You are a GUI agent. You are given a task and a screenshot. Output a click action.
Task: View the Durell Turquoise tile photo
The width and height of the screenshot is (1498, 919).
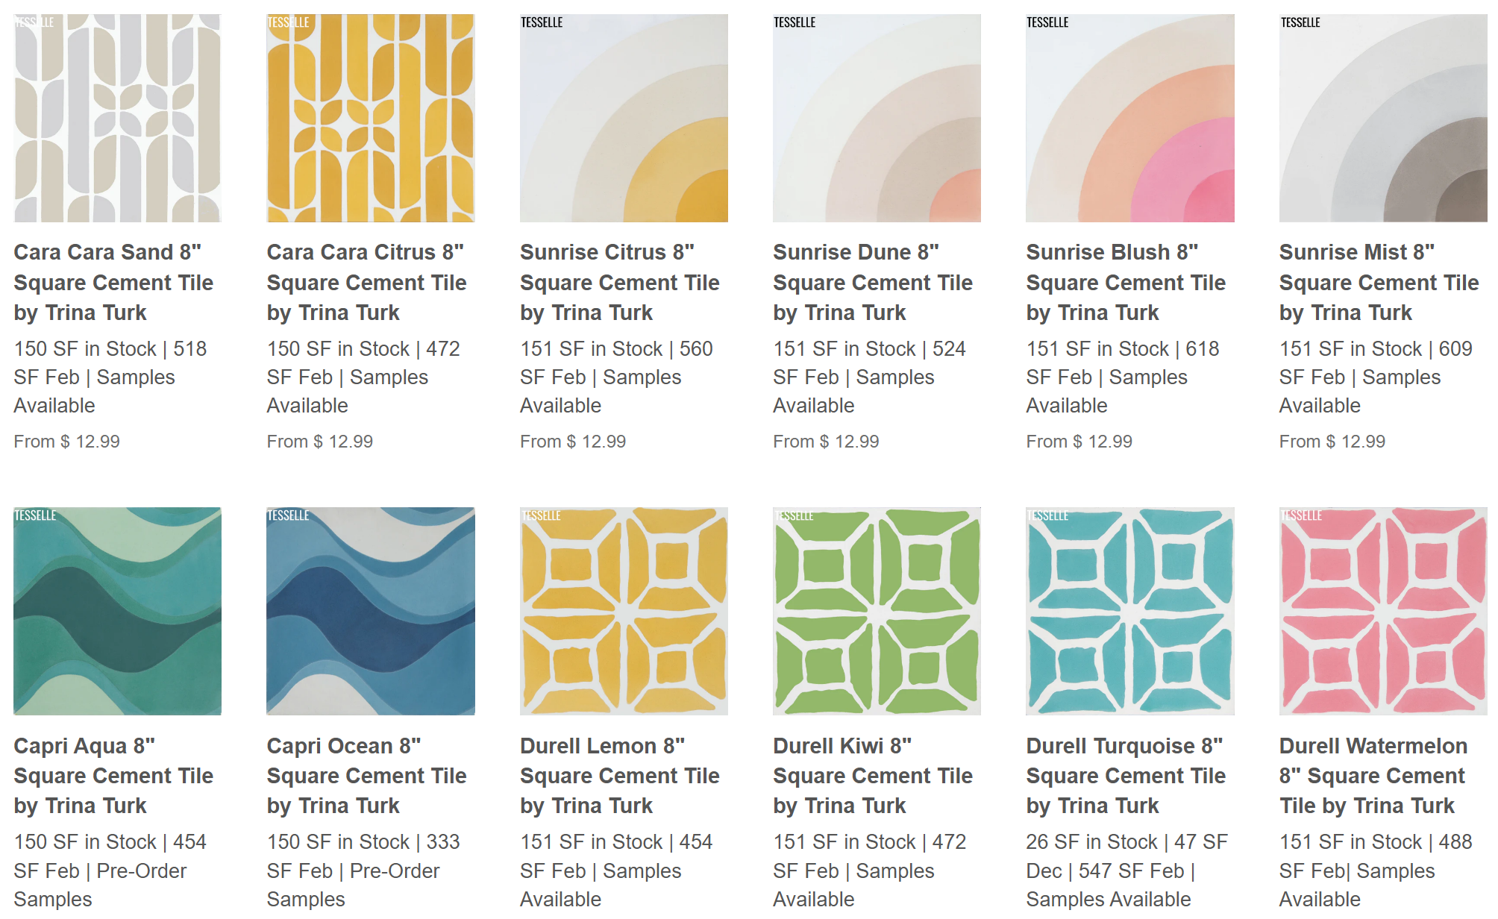[x=1129, y=611]
